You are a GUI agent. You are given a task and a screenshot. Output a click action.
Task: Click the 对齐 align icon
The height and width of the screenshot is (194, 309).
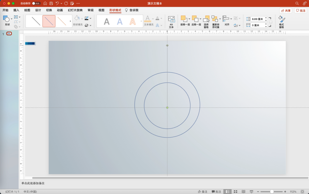click(x=226, y=19)
